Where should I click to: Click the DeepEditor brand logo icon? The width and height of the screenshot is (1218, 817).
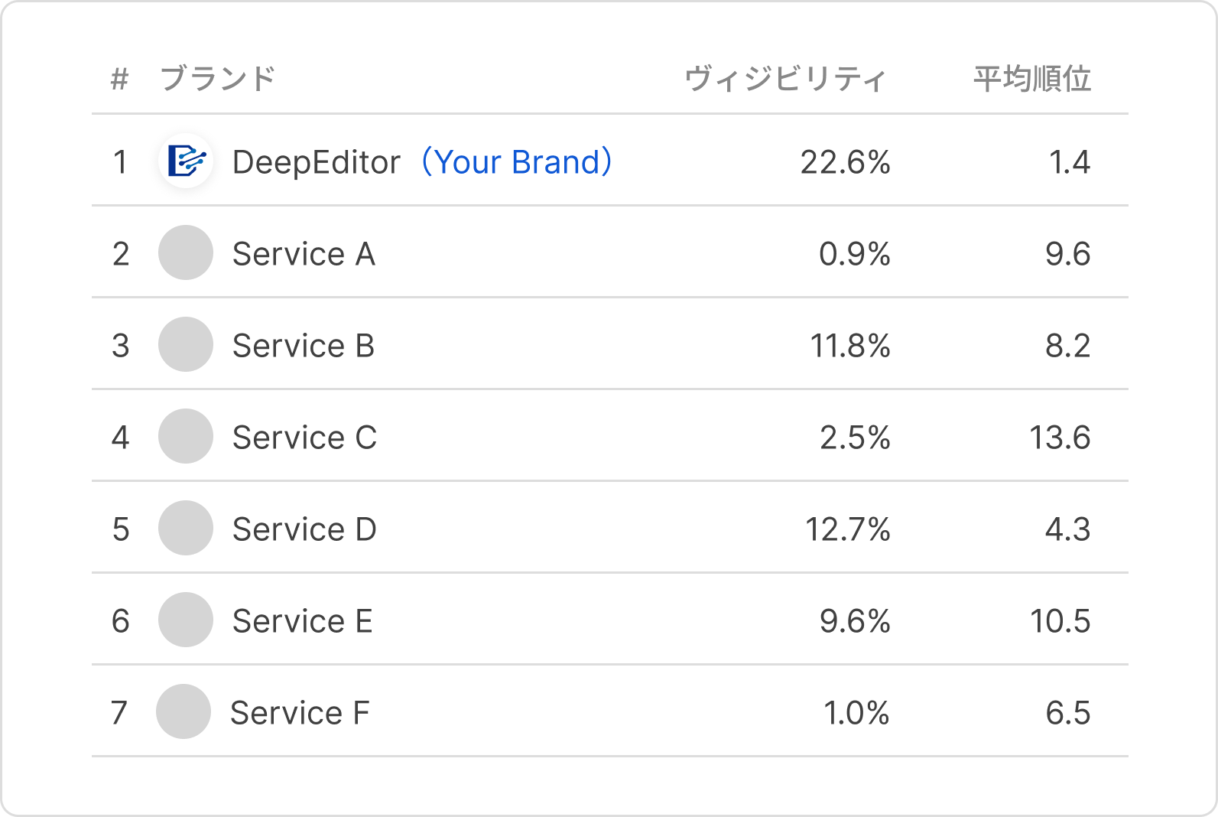click(186, 161)
